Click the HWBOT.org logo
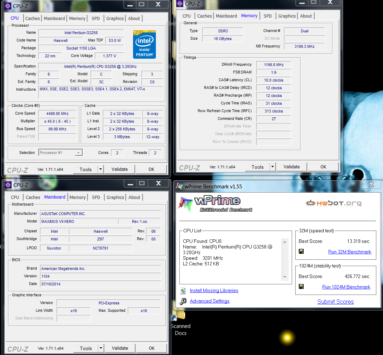383x355 pixels. point(334,203)
